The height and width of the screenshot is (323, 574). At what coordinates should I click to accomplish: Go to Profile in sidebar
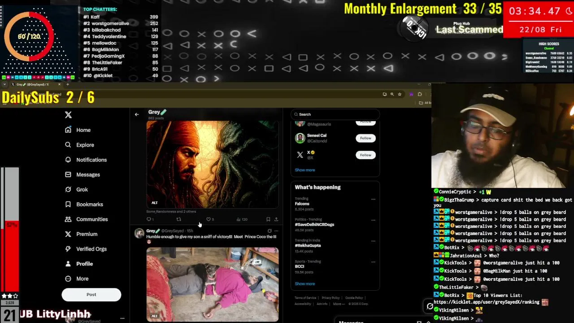(78, 264)
